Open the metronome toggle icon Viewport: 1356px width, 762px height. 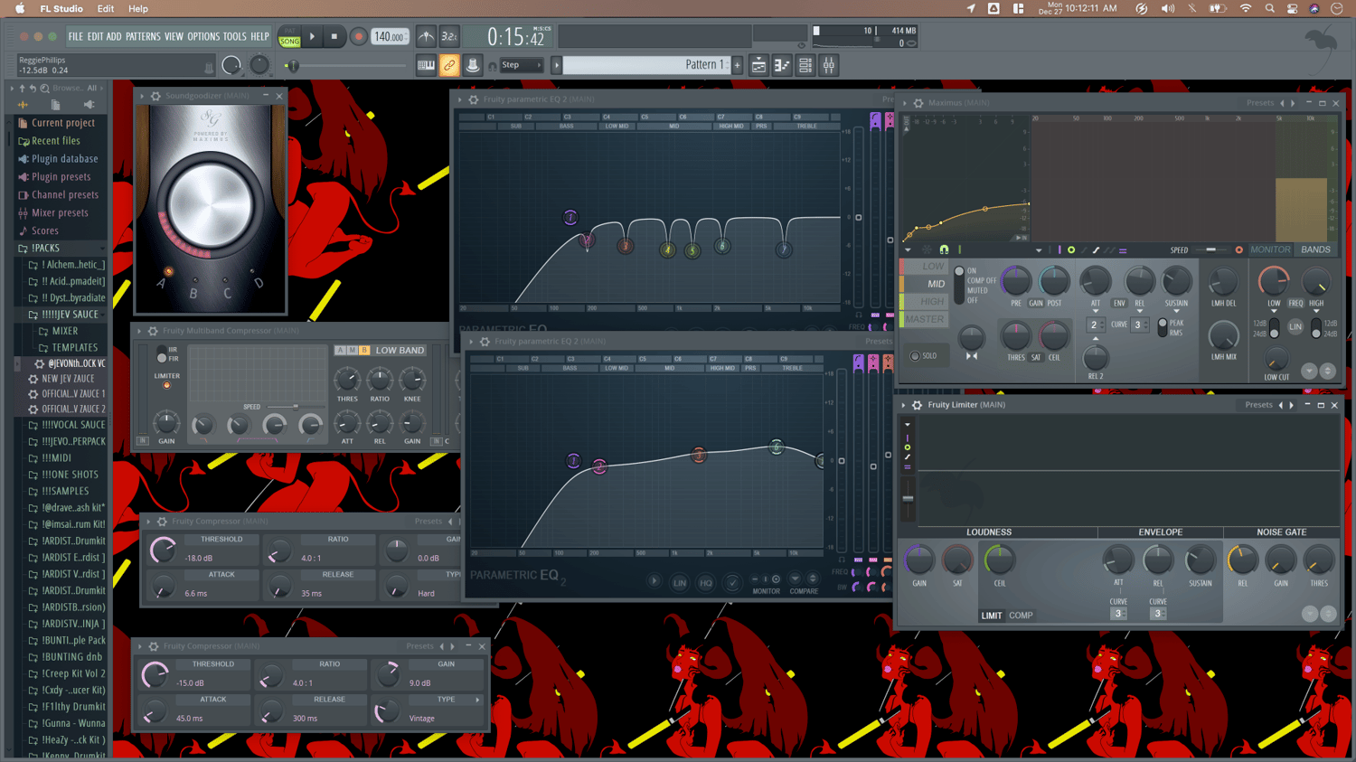tap(426, 37)
